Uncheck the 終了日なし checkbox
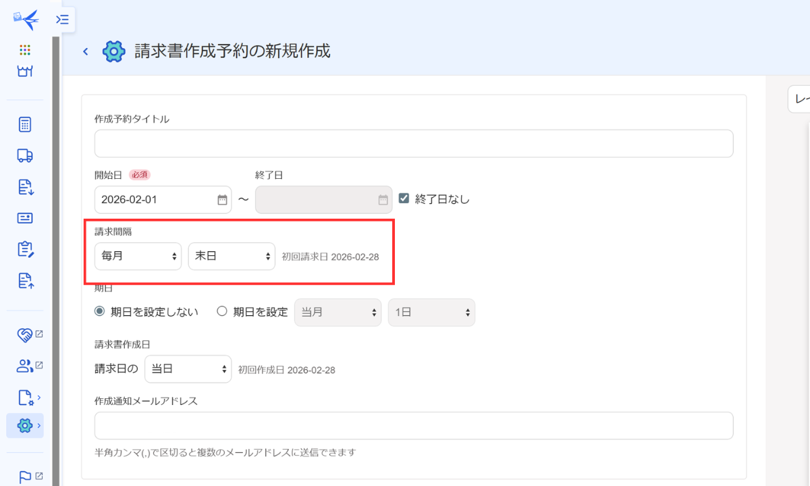 click(404, 198)
